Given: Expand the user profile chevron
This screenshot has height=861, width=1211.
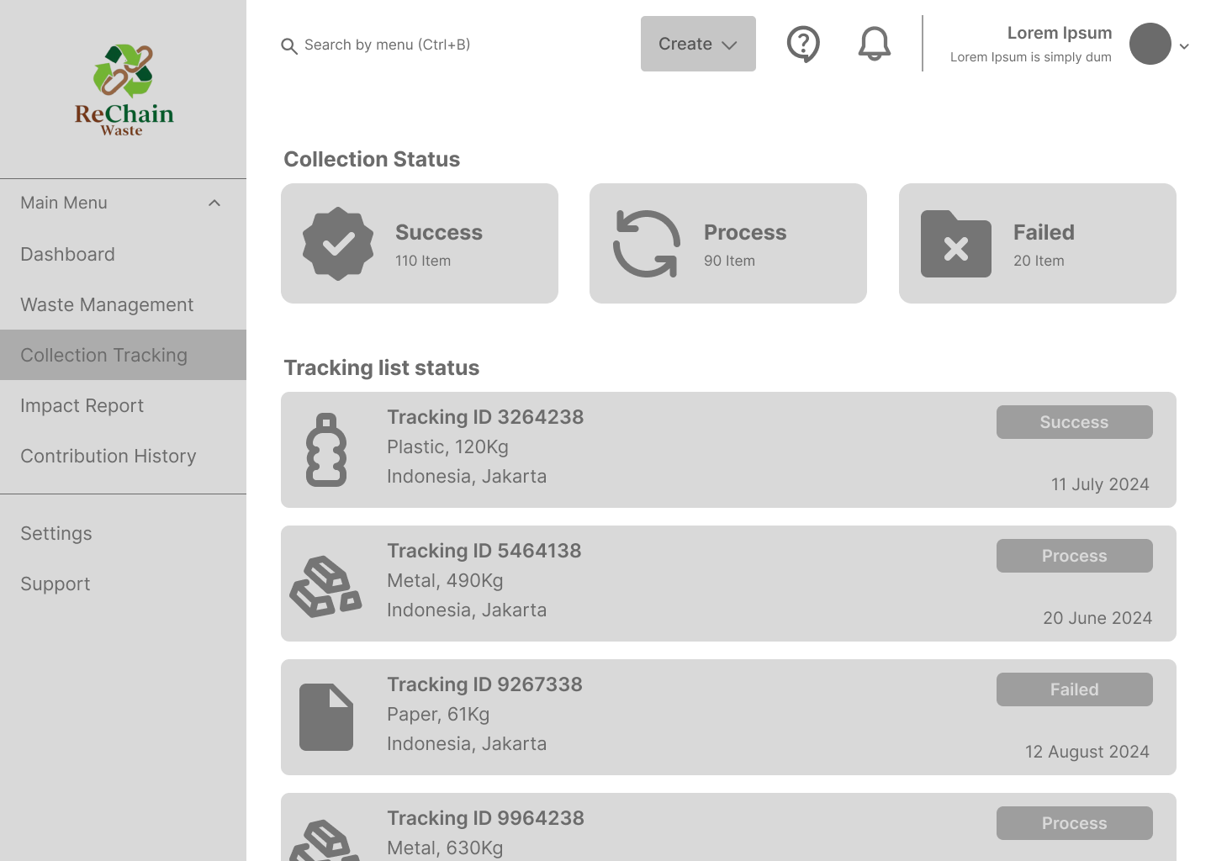Looking at the screenshot, I should 1184,46.
